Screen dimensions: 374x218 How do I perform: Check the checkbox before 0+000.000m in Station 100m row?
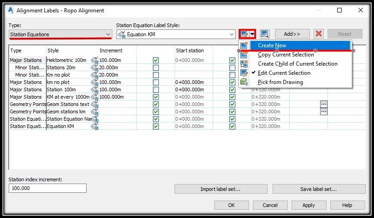[156, 90]
